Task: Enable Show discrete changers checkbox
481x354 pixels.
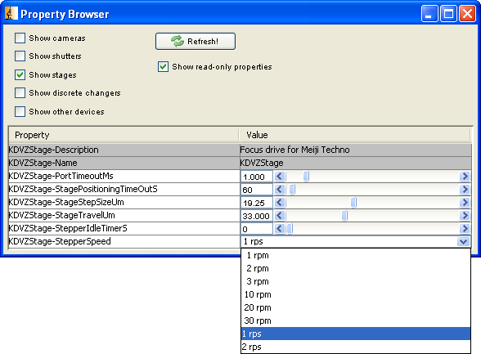Action: 20,93
